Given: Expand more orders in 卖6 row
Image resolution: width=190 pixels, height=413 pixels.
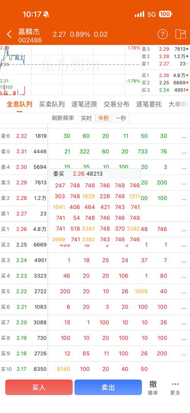Looking at the screenshot, I should click(184, 136).
